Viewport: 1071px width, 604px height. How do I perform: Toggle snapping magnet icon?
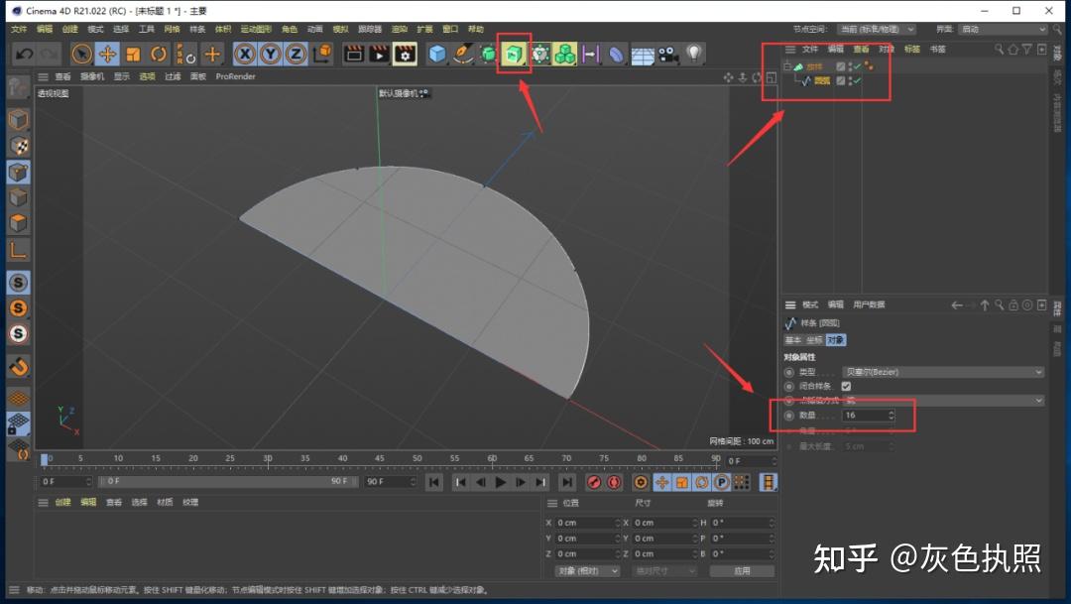coord(19,367)
